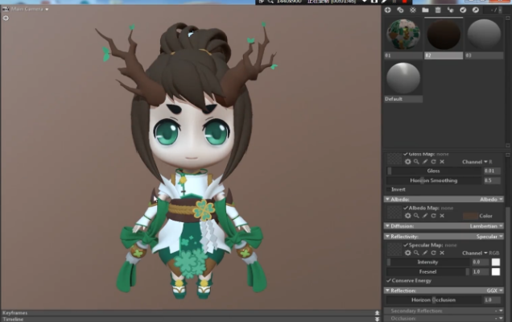512x322 pixels.
Task: Browse for a Specular Map with the magnifier
Action: pyautogui.click(x=416, y=253)
